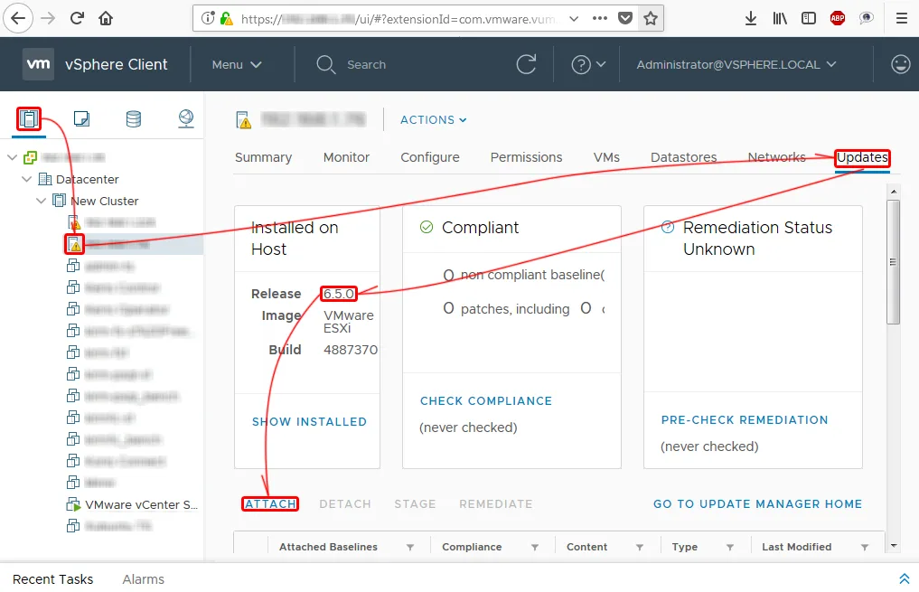Screen dimensions: 919x592
Task: Filter the Compliance column
Action: (535, 547)
